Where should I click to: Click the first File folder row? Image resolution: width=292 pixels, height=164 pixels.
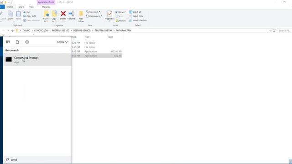point(97,43)
